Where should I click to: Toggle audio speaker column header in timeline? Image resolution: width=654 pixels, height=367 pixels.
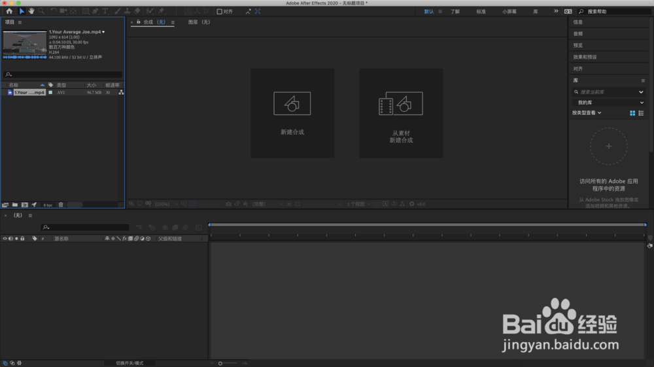tap(11, 239)
